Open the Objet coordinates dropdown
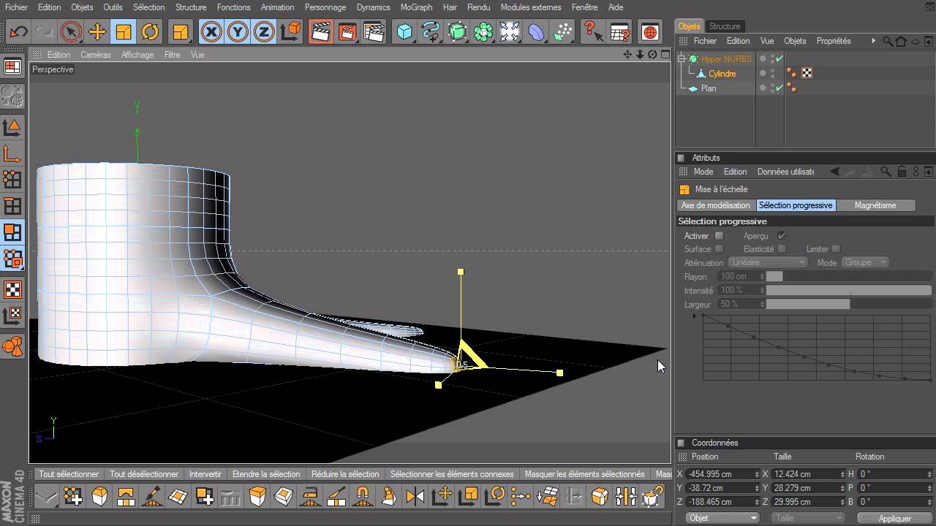 [x=723, y=518]
